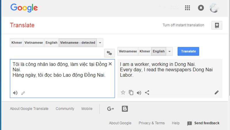Share the translation

147,93
